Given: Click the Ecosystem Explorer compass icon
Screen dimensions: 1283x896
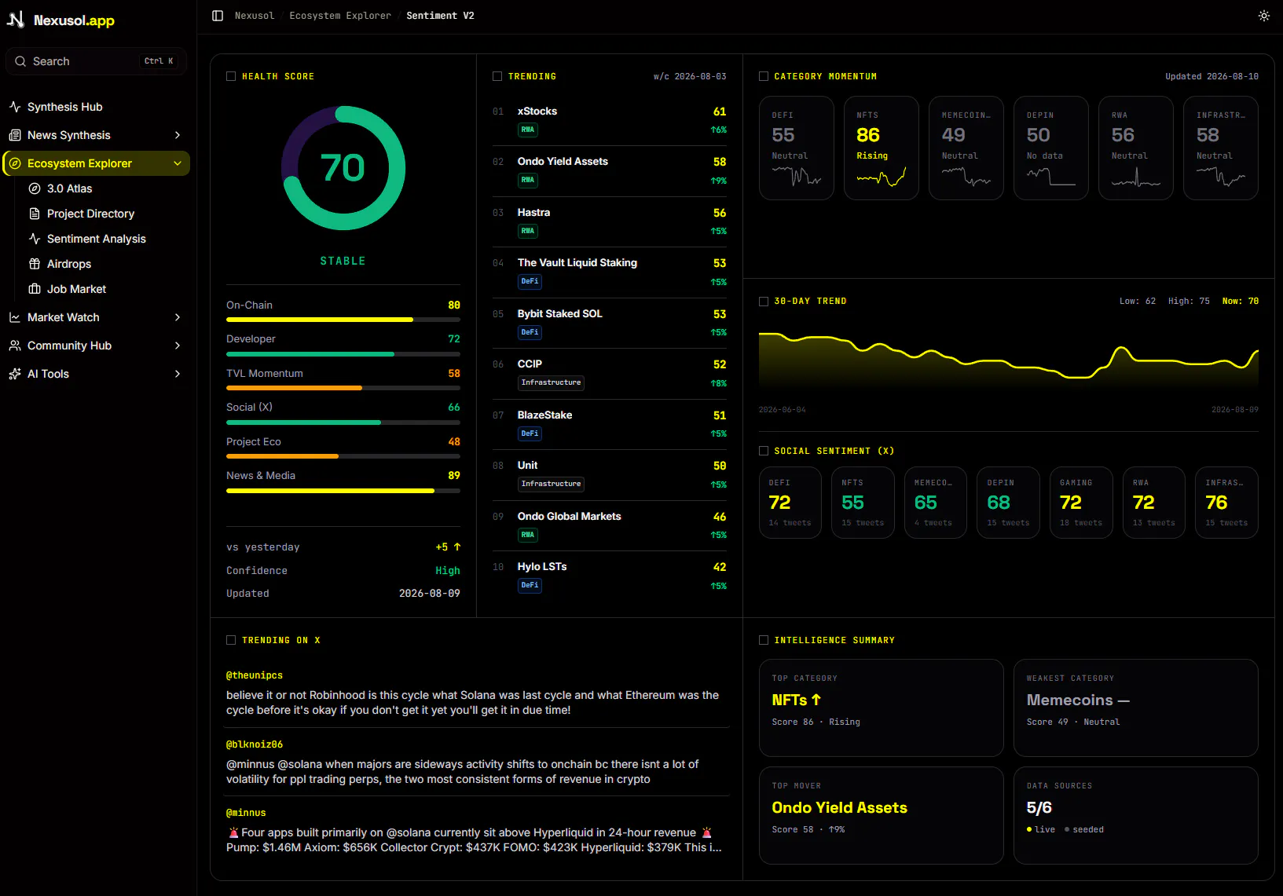Looking at the screenshot, I should (15, 163).
